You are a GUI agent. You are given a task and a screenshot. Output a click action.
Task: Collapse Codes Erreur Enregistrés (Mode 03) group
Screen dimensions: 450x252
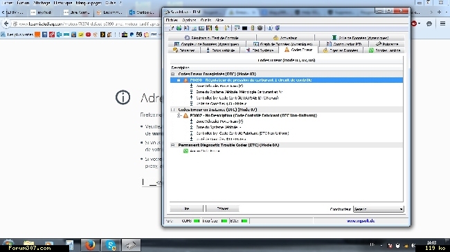(173, 74)
